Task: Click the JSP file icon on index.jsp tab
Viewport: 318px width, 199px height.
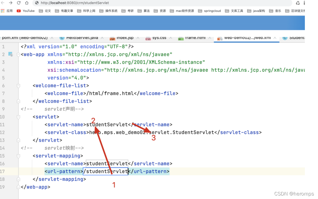Action: click(x=112, y=39)
